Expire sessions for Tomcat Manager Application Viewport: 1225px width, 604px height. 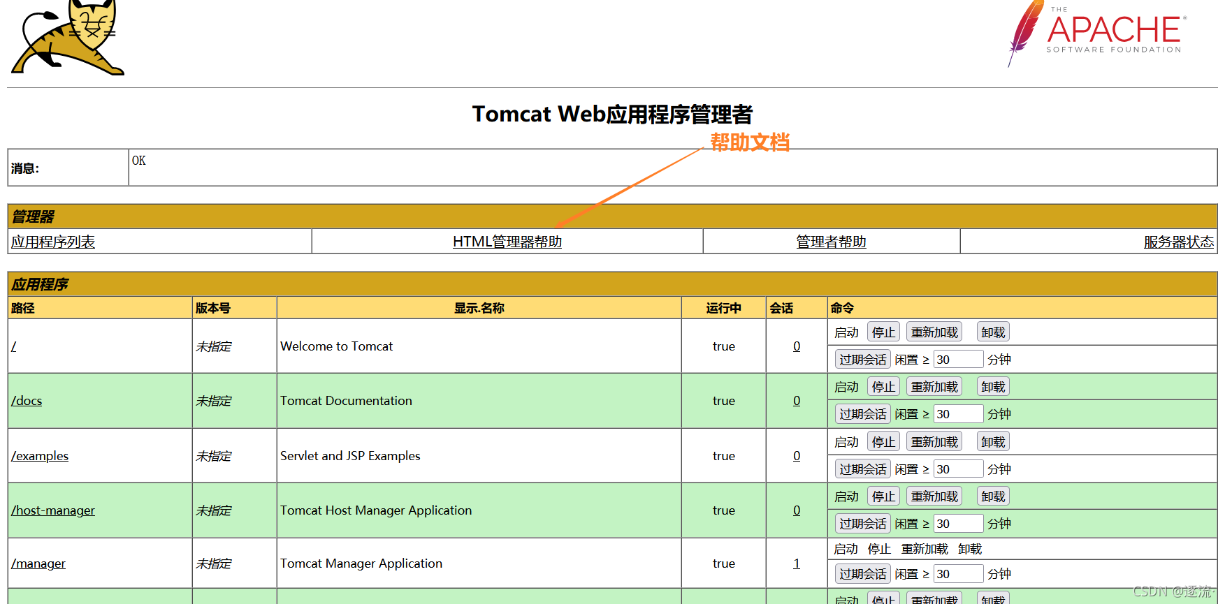863,574
